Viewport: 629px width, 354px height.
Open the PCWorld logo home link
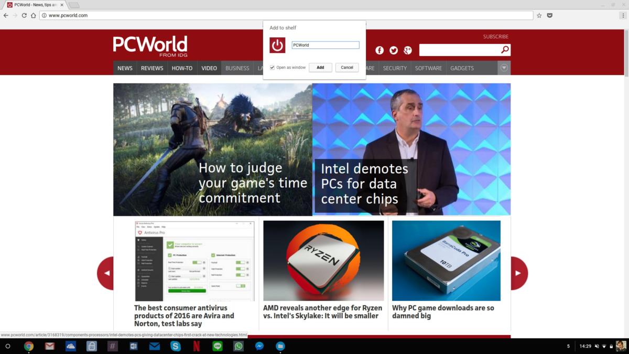pyautogui.click(x=150, y=46)
